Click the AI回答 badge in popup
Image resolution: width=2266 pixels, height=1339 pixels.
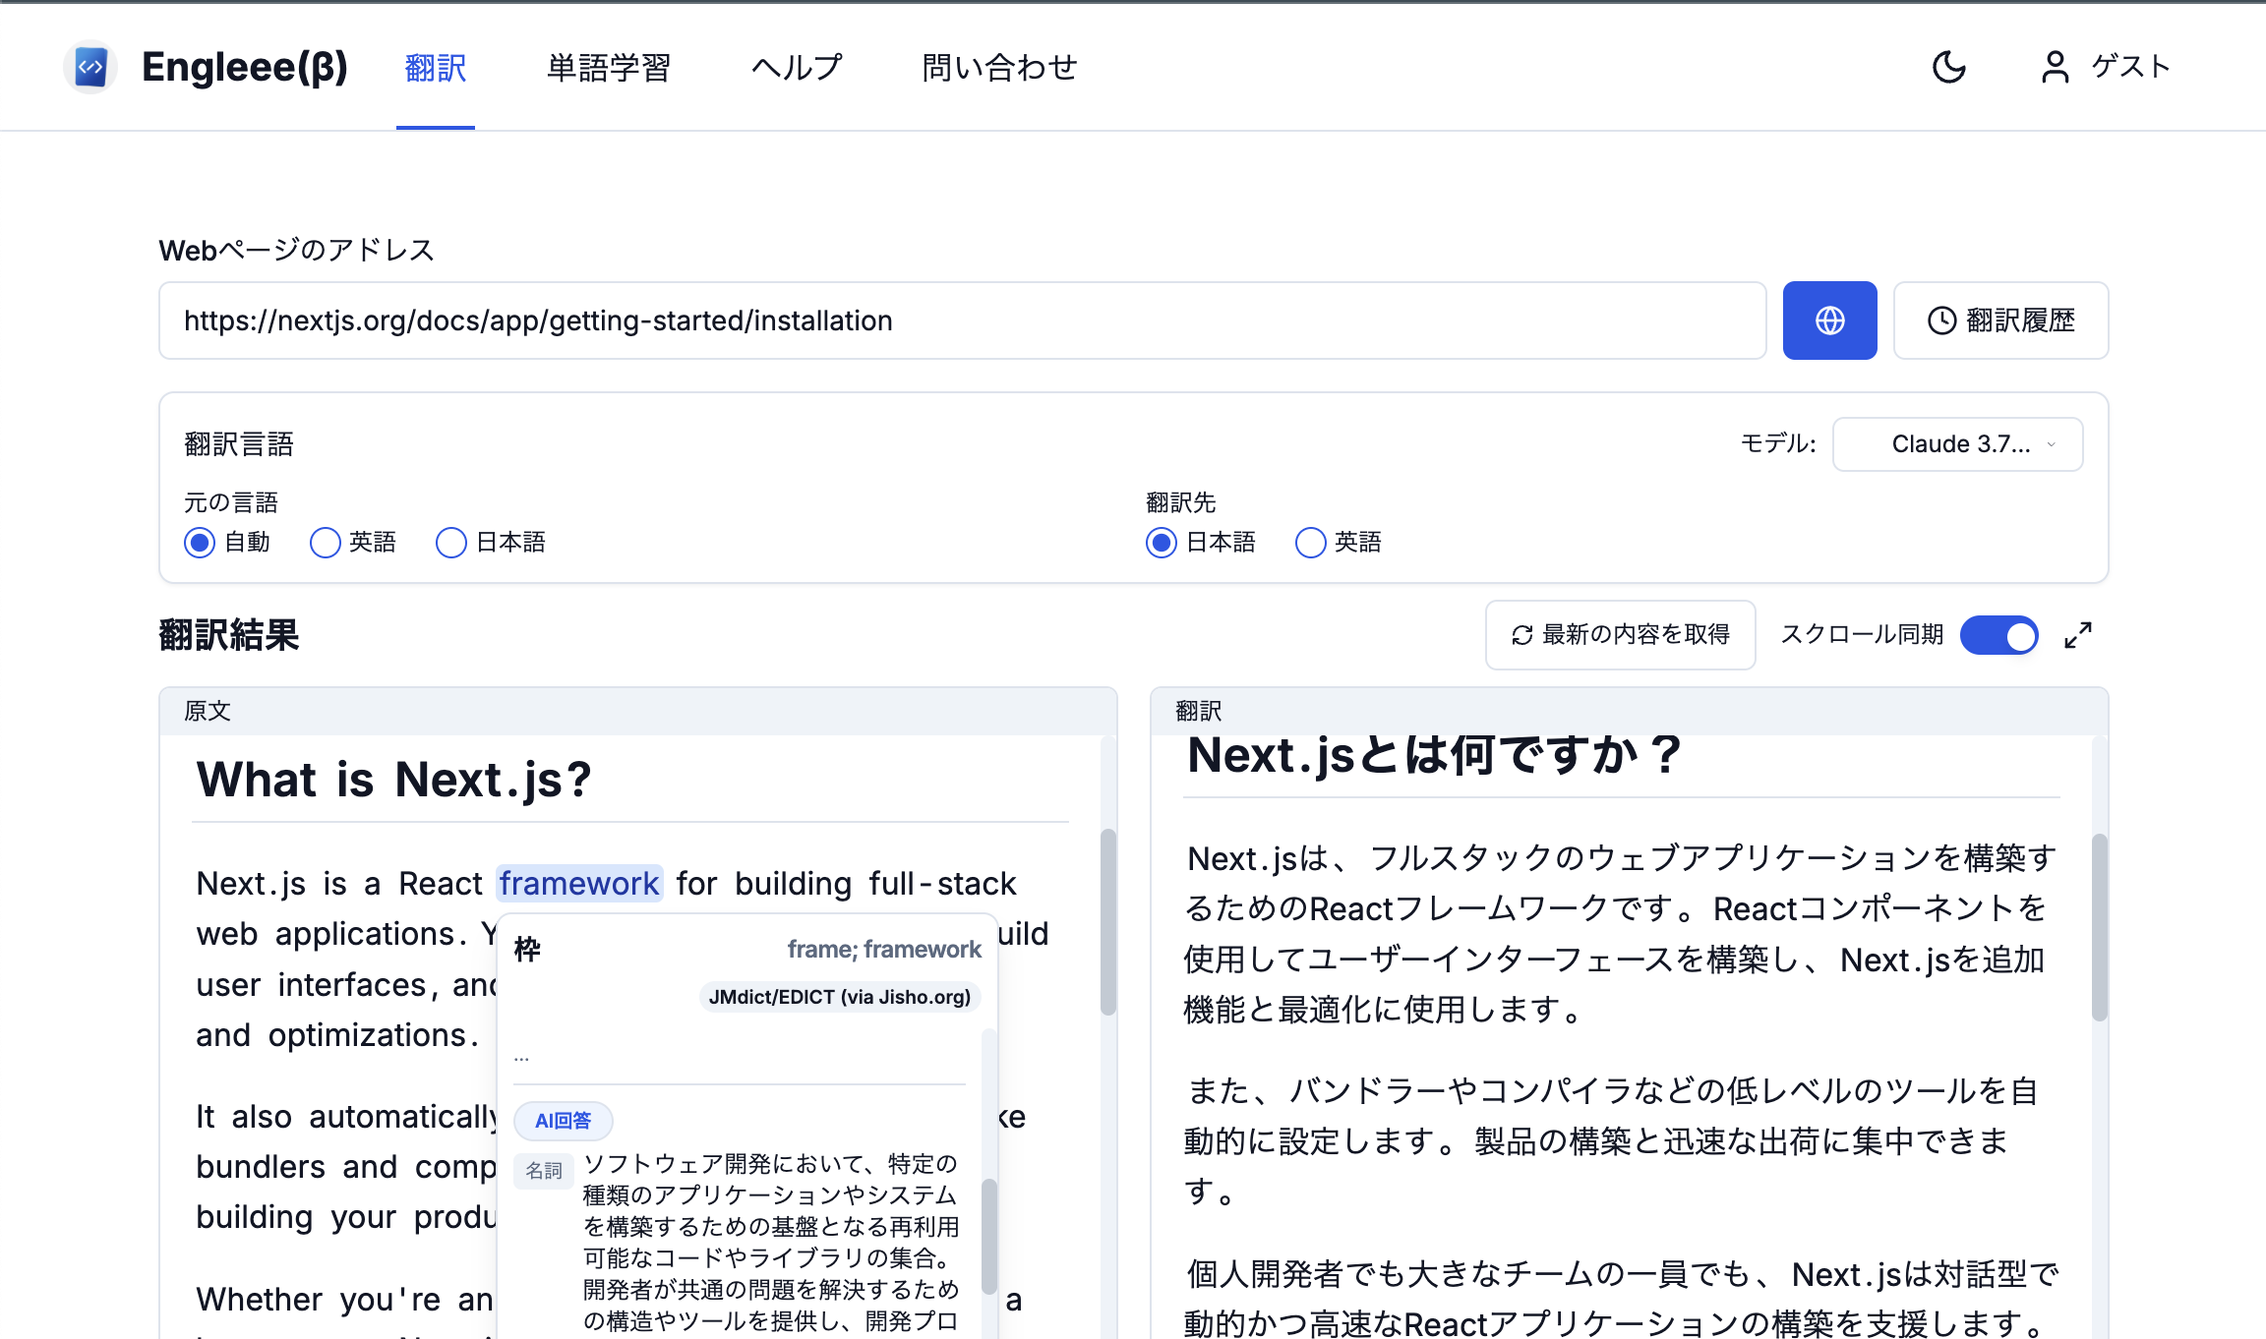[564, 1121]
